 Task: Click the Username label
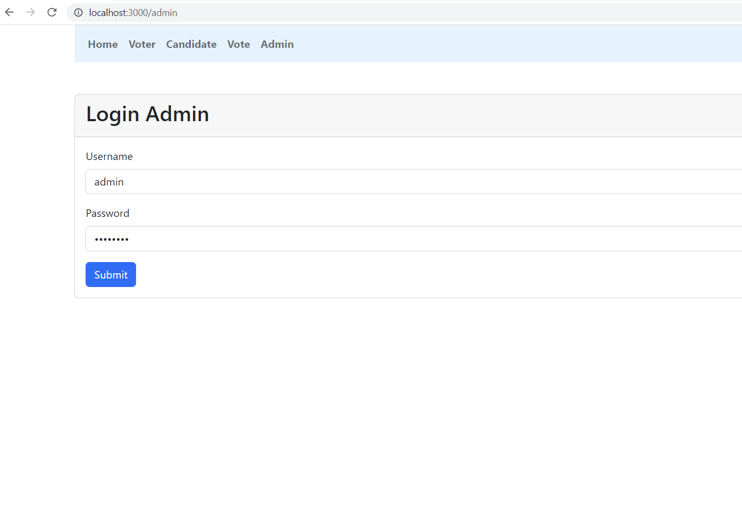coord(109,156)
